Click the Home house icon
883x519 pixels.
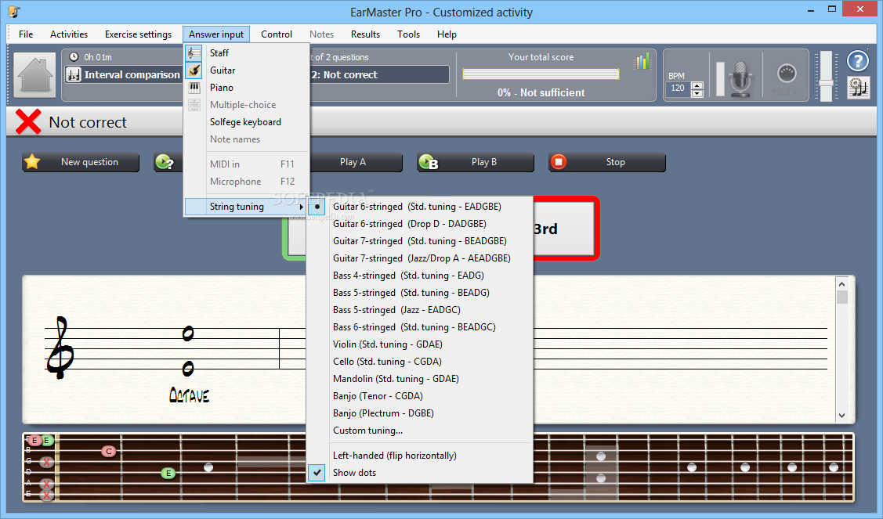pyautogui.click(x=35, y=74)
